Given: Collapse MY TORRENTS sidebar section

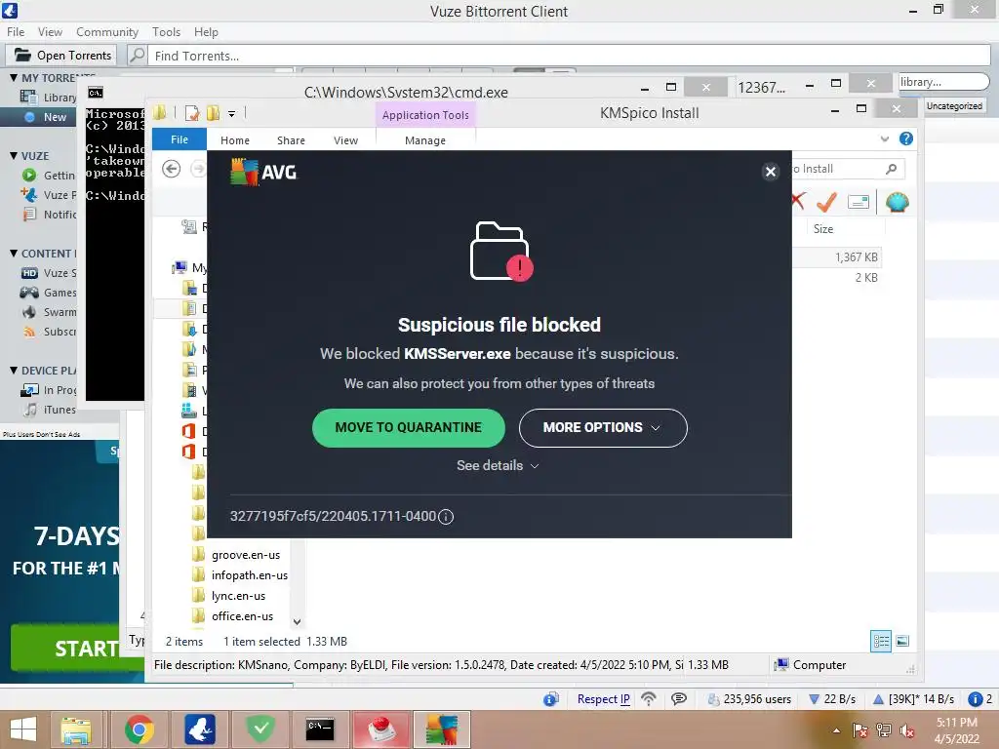Looking at the screenshot, I should pos(14,78).
